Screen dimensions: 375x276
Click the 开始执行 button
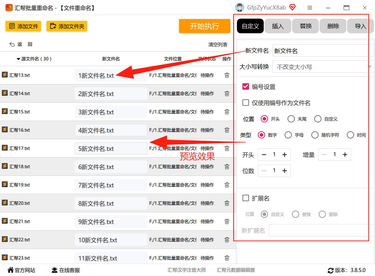204,26
